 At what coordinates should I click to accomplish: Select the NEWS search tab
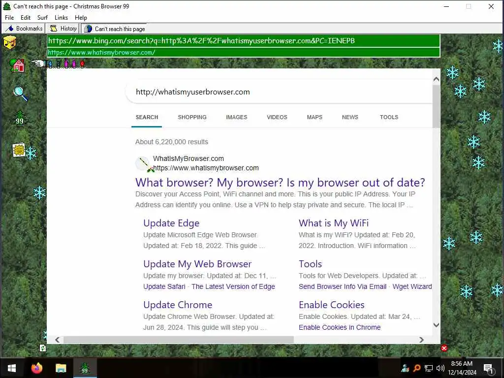pos(350,117)
